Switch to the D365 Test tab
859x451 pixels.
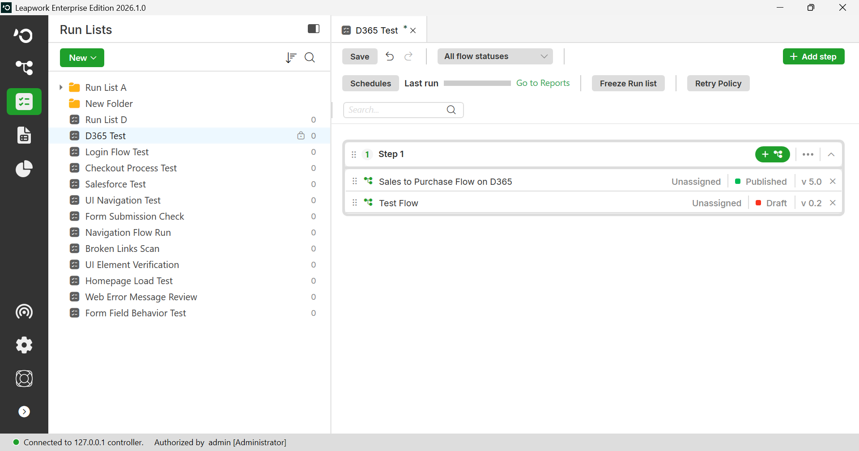[x=376, y=30]
